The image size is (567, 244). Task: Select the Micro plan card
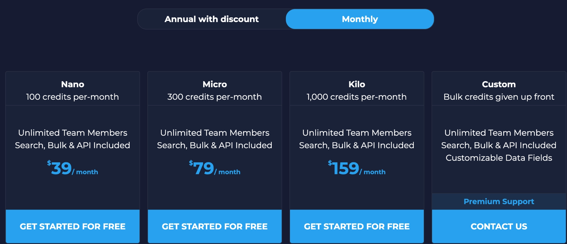[x=215, y=139]
